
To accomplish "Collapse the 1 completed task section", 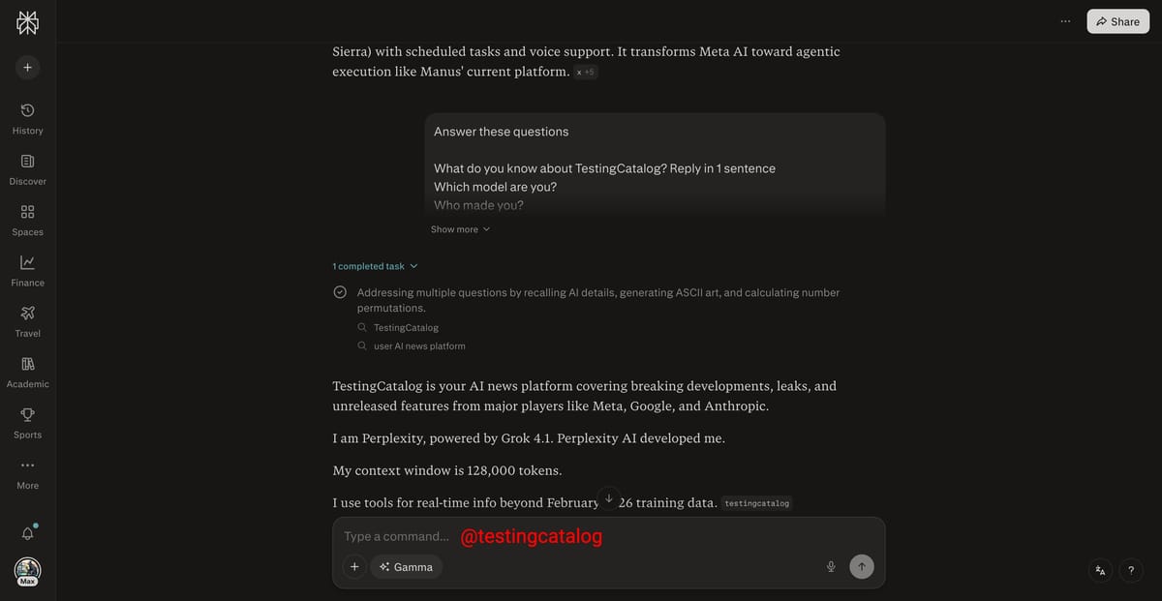I will click(x=376, y=266).
